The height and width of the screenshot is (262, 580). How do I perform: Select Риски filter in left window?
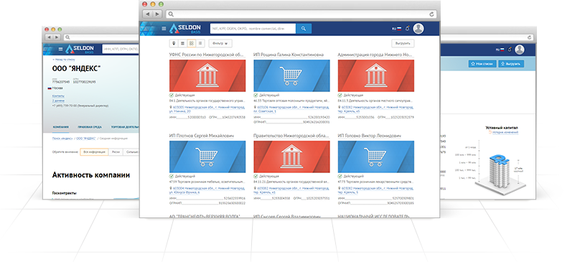[x=116, y=151]
